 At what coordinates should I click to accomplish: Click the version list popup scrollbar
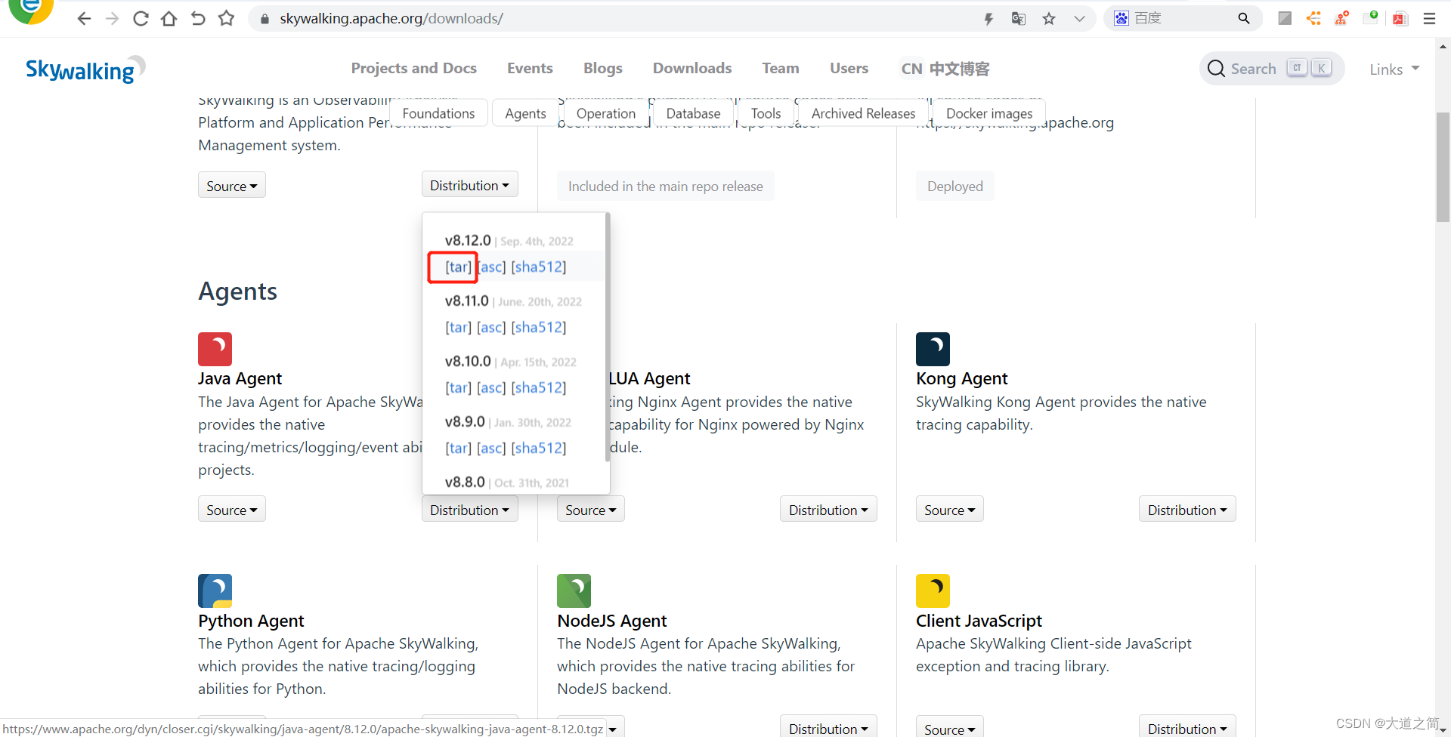(x=607, y=337)
